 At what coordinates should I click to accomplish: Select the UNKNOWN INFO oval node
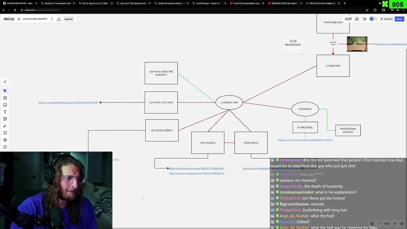coord(229,102)
